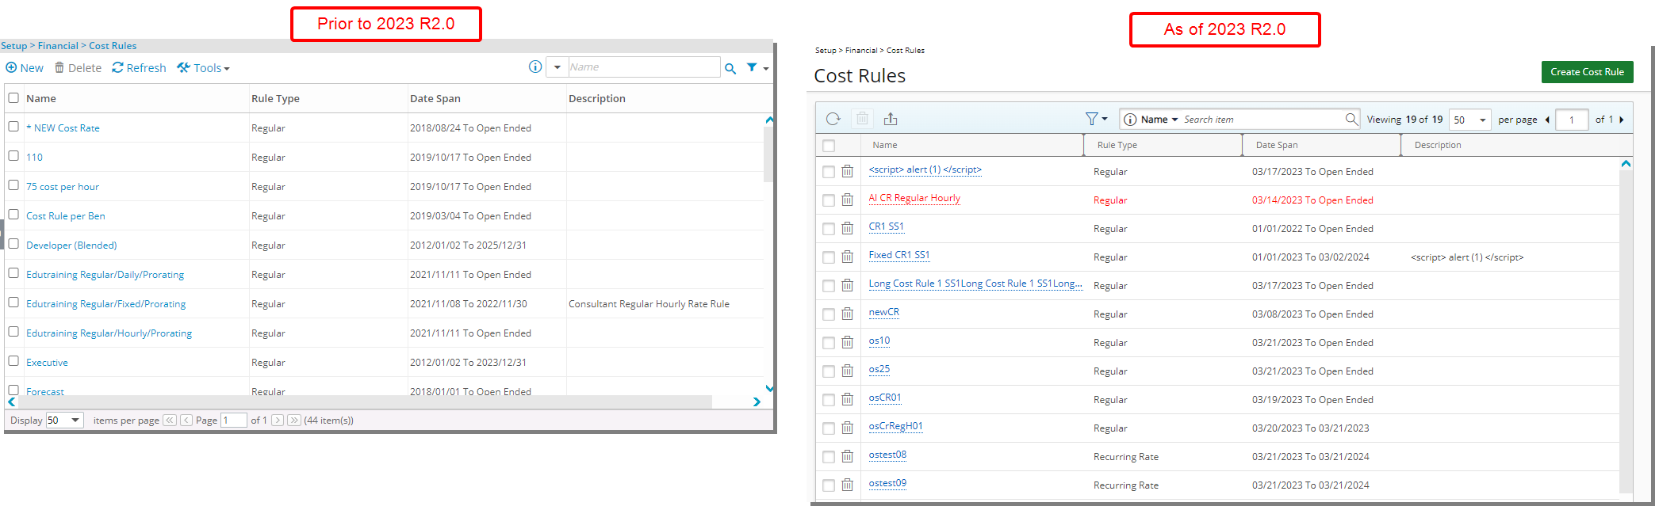Image resolution: width=1659 pixels, height=510 pixels.
Task: Check the box for 'CR1 SS1' row
Action: 829,229
